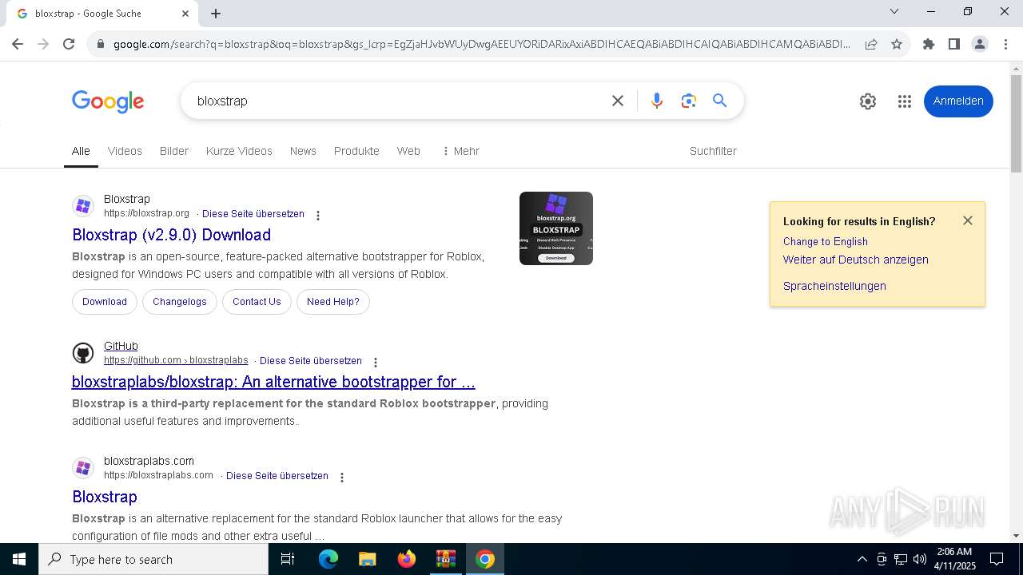Click the blue magnifier search icon

720,101
